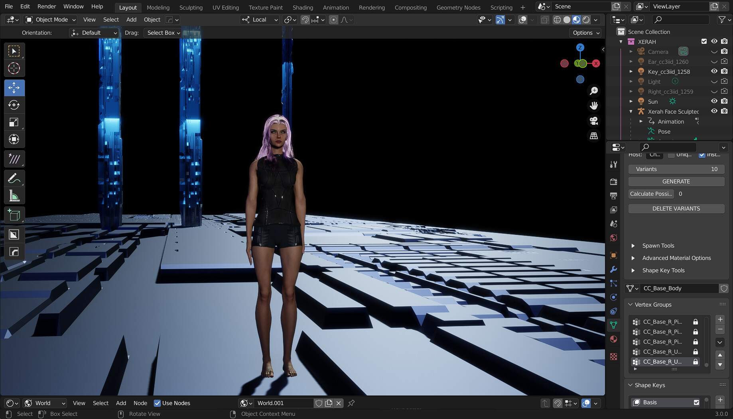Select the Rotate tool in the toolbar
The width and height of the screenshot is (733, 419).
[x=14, y=105]
